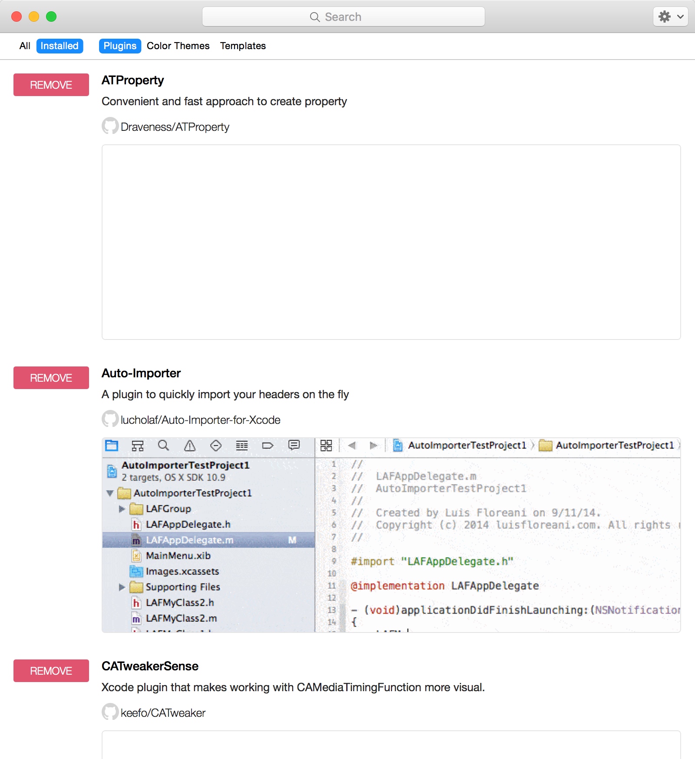Select the Installed filter toggle
Screen dimensions: 695x759
(x=60, y=46)
